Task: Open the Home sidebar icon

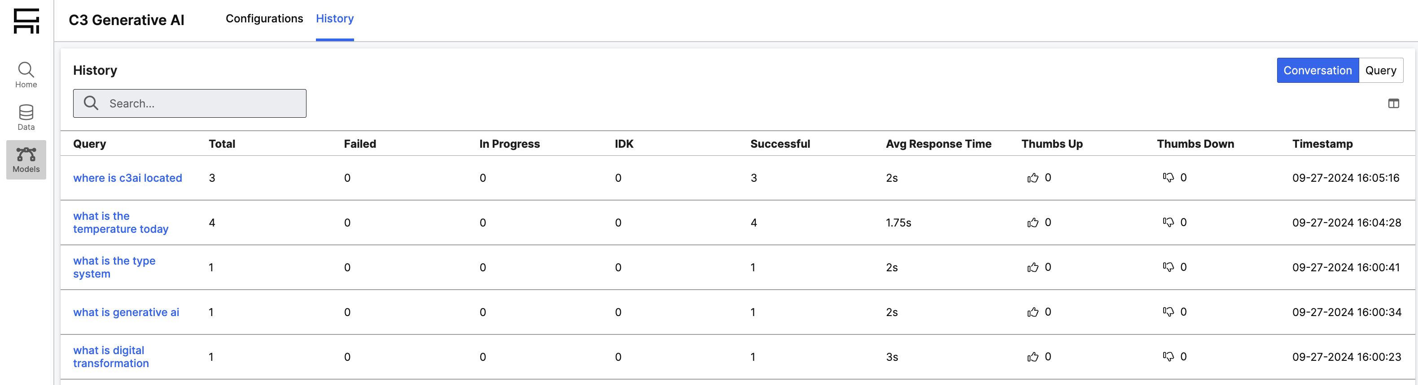Action: tap(26, 75)
